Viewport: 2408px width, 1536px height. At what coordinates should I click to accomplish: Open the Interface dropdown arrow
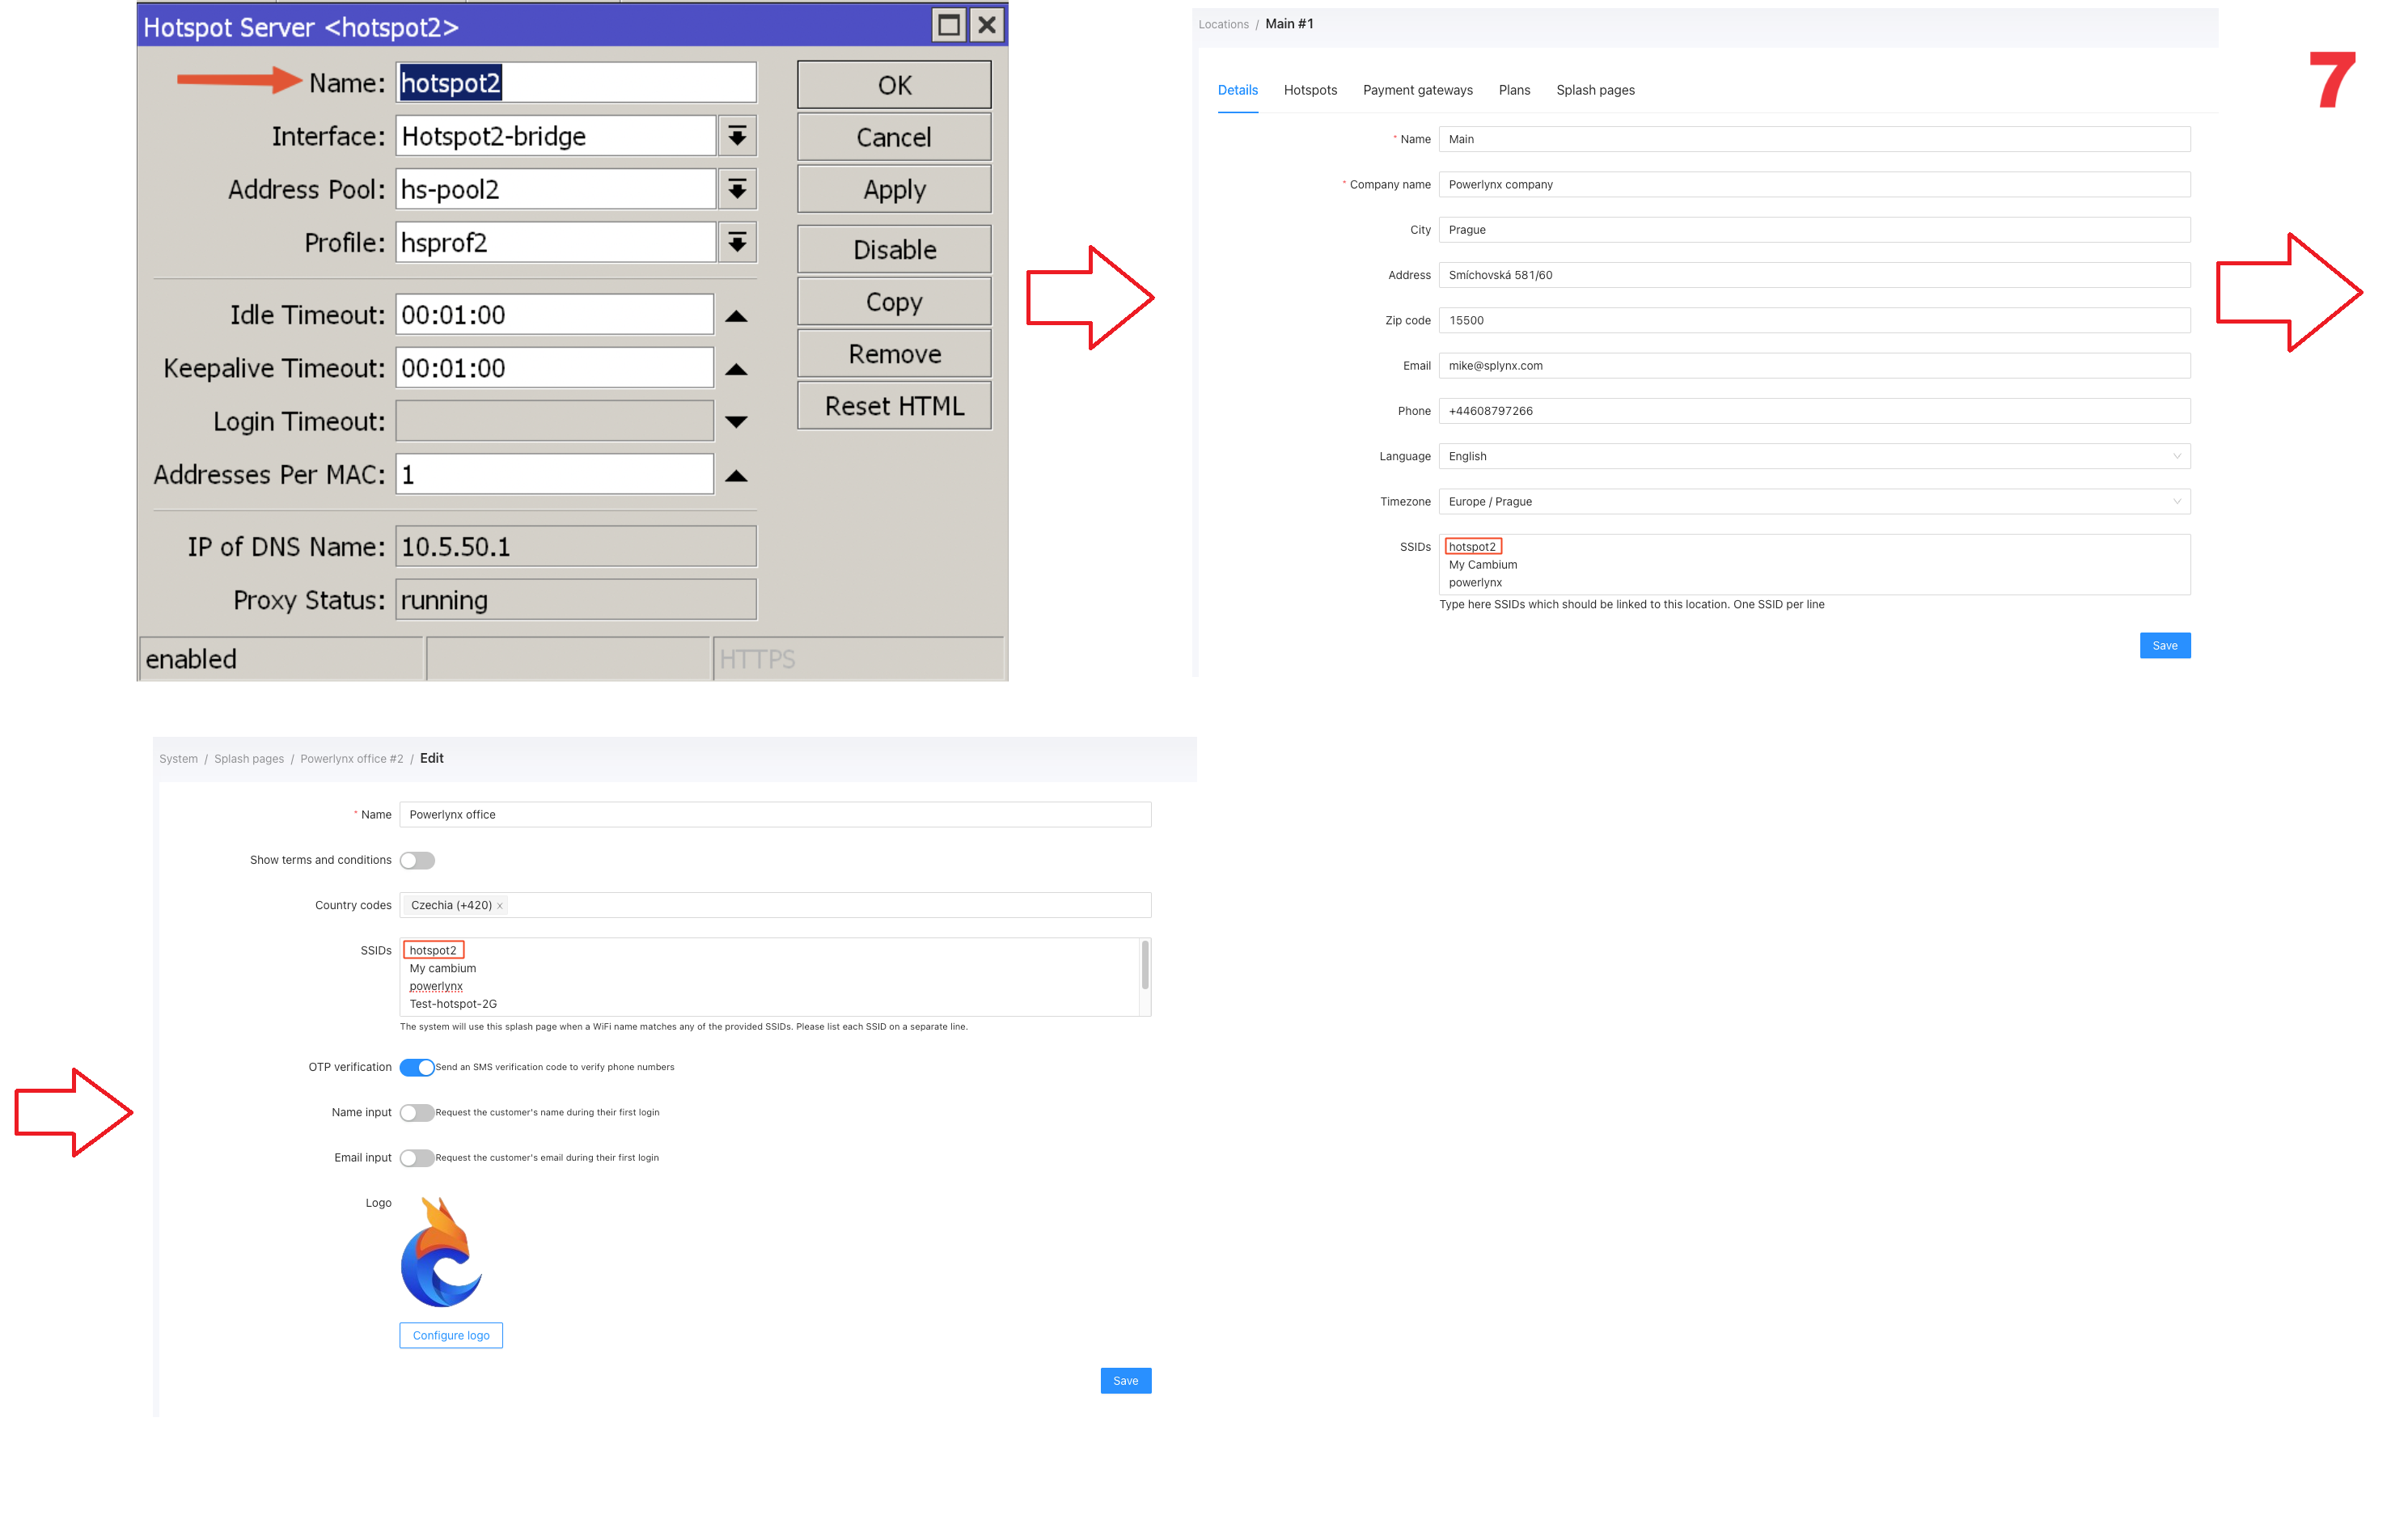click(x=737, y=136)
